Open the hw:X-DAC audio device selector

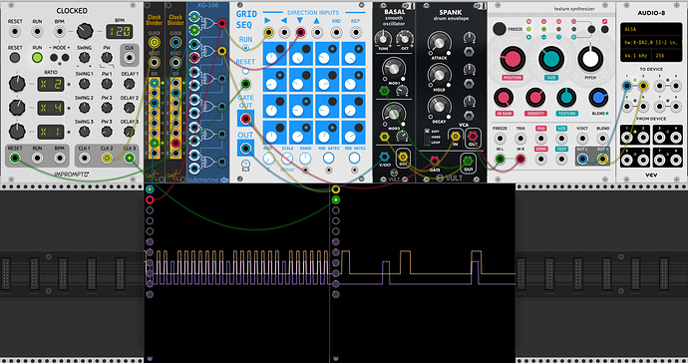(x=651, y=43)
